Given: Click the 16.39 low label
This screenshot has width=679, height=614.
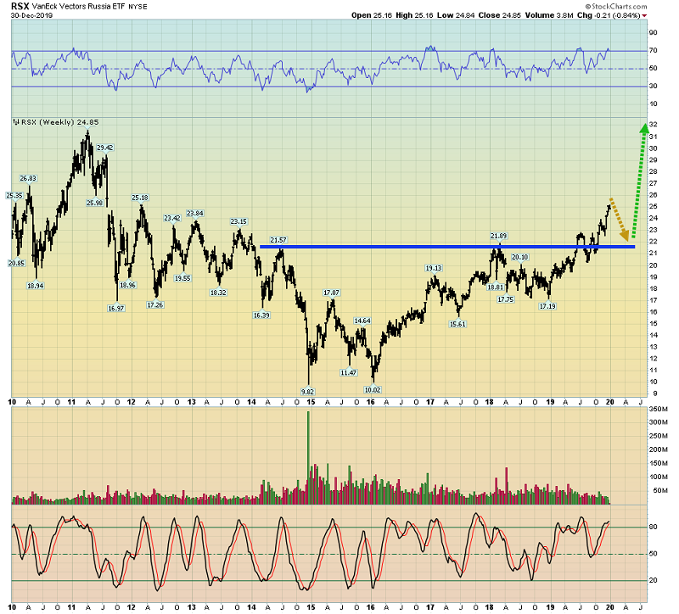Looking at the screenshot, I should point(261,315).
